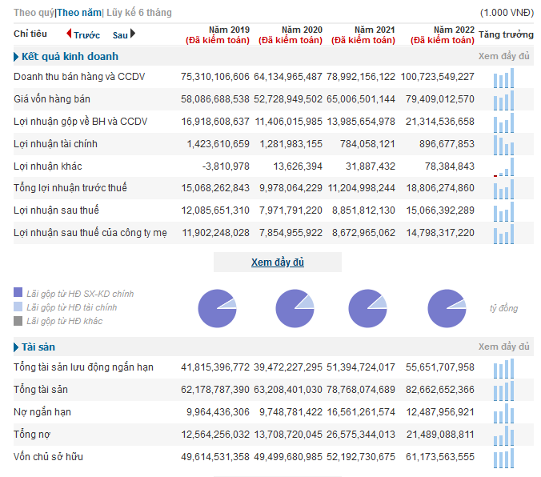Viewport: 541px width, 477px height.
Task: Click the Năm 2019 pie chart
Action: pos(217,308)
